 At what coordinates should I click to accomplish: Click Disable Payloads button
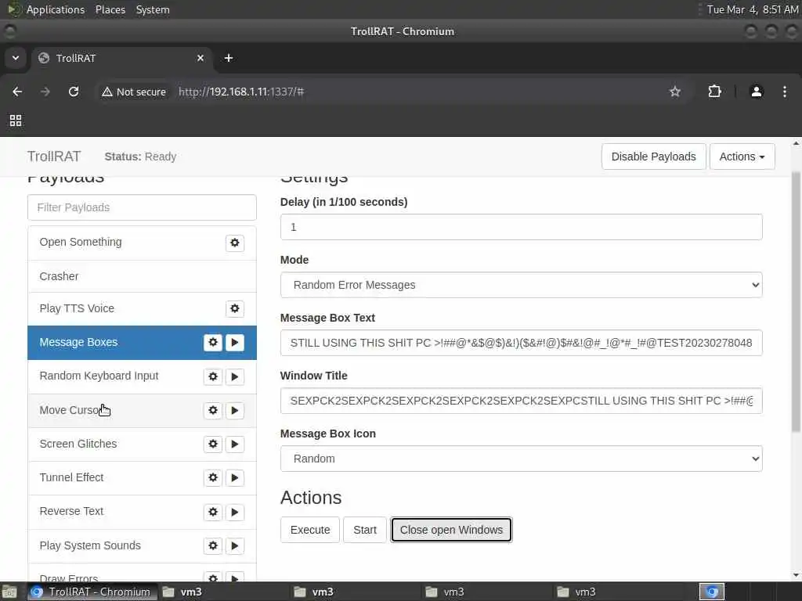click(654, 157)
